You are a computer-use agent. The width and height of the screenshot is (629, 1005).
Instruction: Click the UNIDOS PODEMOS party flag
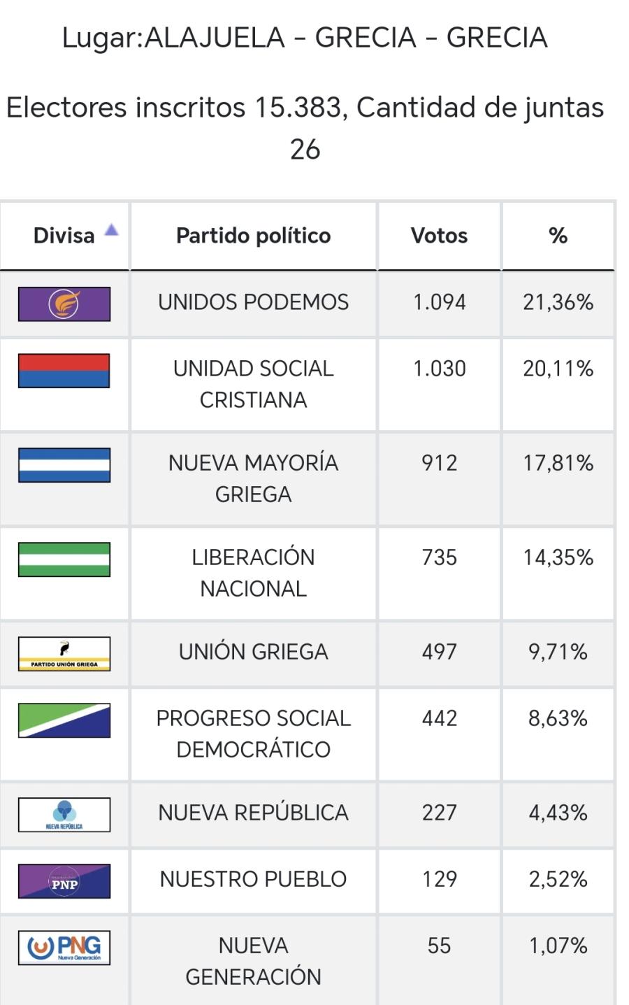pyautogui.click(x=64, y=302)
